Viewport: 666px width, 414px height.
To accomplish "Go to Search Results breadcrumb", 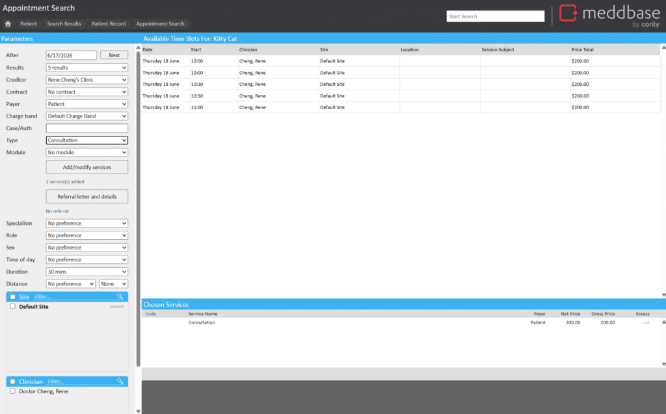I will pyautogui.click(x=64, y=24).
